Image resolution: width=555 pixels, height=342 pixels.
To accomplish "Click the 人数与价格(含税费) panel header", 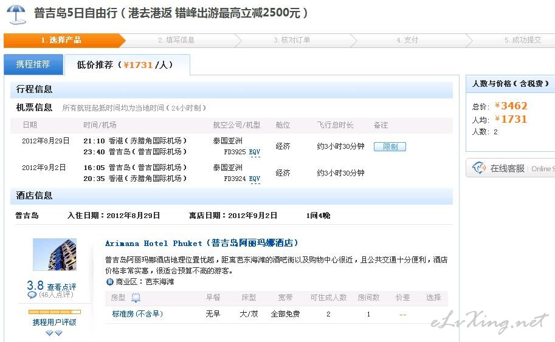I will point(511,84).
